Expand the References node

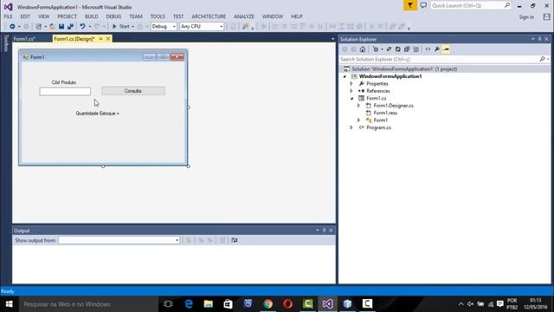tap(351, 91)
